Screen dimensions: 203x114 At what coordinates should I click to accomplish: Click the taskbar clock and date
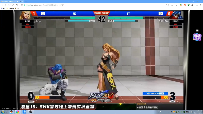pyautogui.click(x=198, y=112)
